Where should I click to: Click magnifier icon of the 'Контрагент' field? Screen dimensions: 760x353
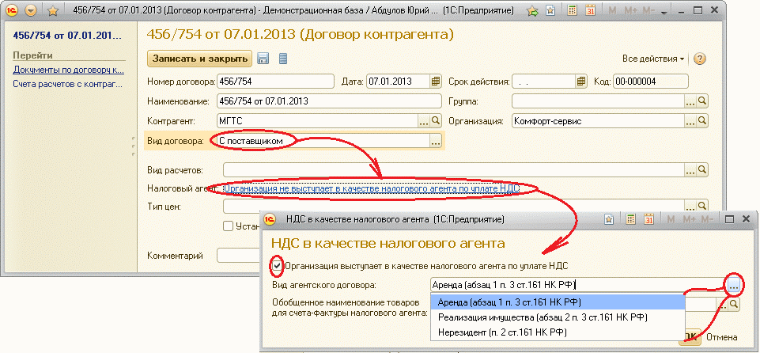(x=436, y=121)
